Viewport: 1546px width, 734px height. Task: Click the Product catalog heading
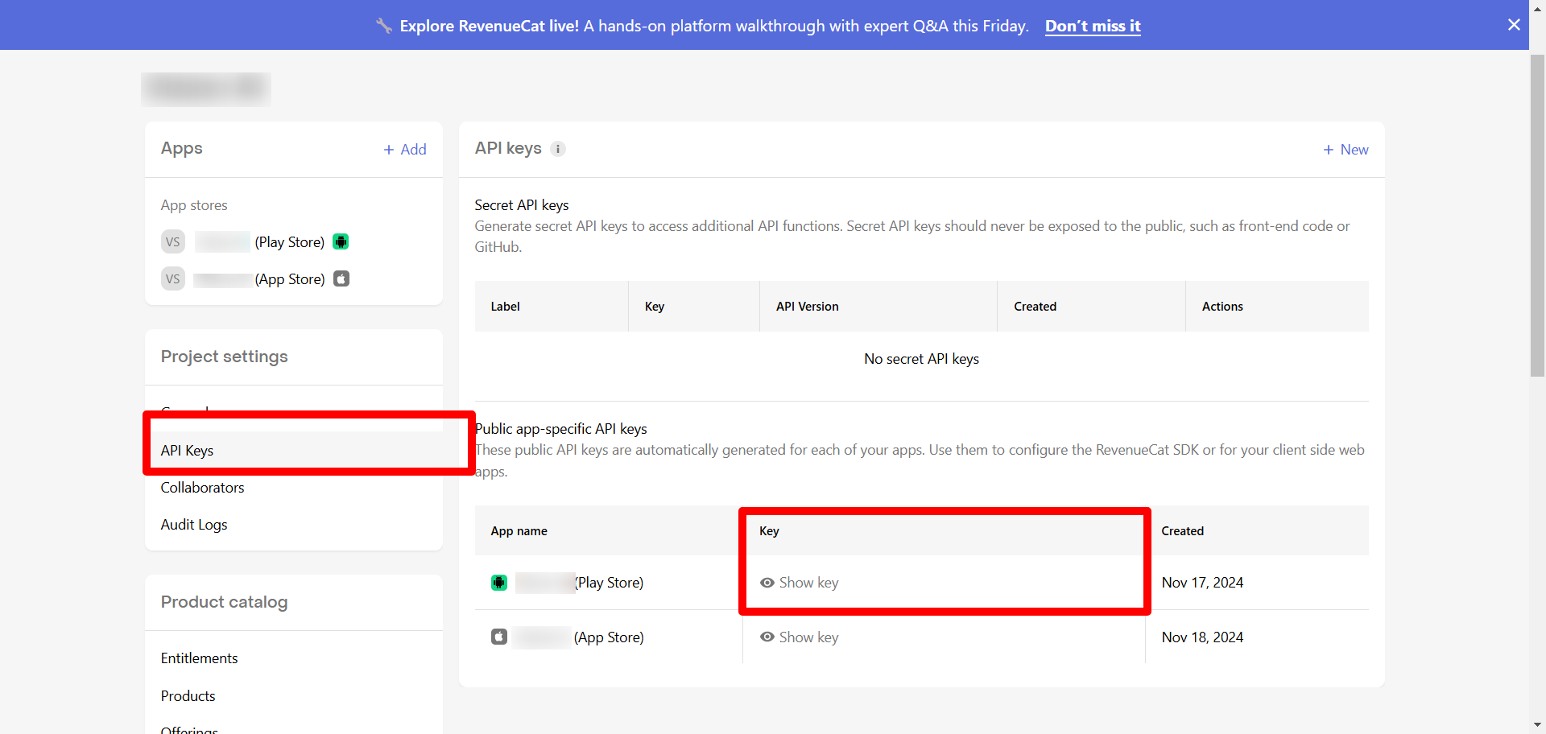(224, 602)
